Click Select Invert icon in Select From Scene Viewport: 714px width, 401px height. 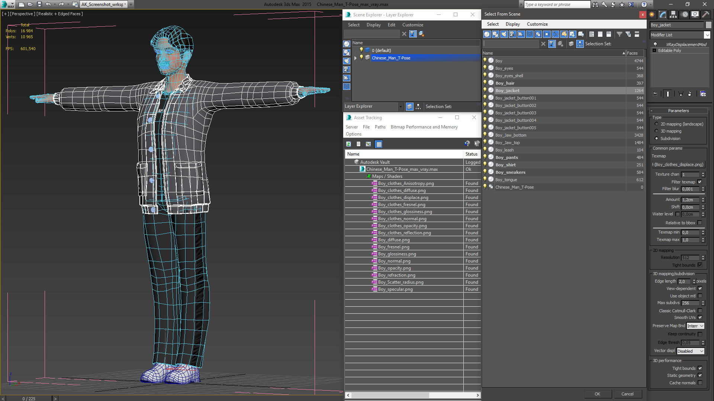pyautogui.click(x=609, y=34)
